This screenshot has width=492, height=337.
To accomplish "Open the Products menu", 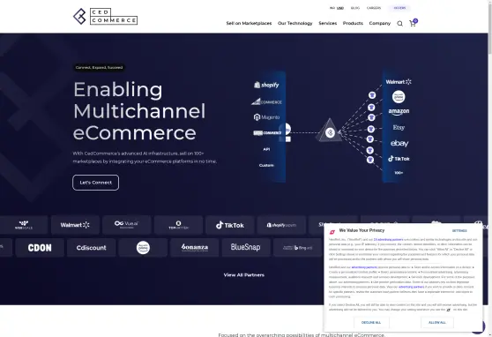I will point(353,23).
